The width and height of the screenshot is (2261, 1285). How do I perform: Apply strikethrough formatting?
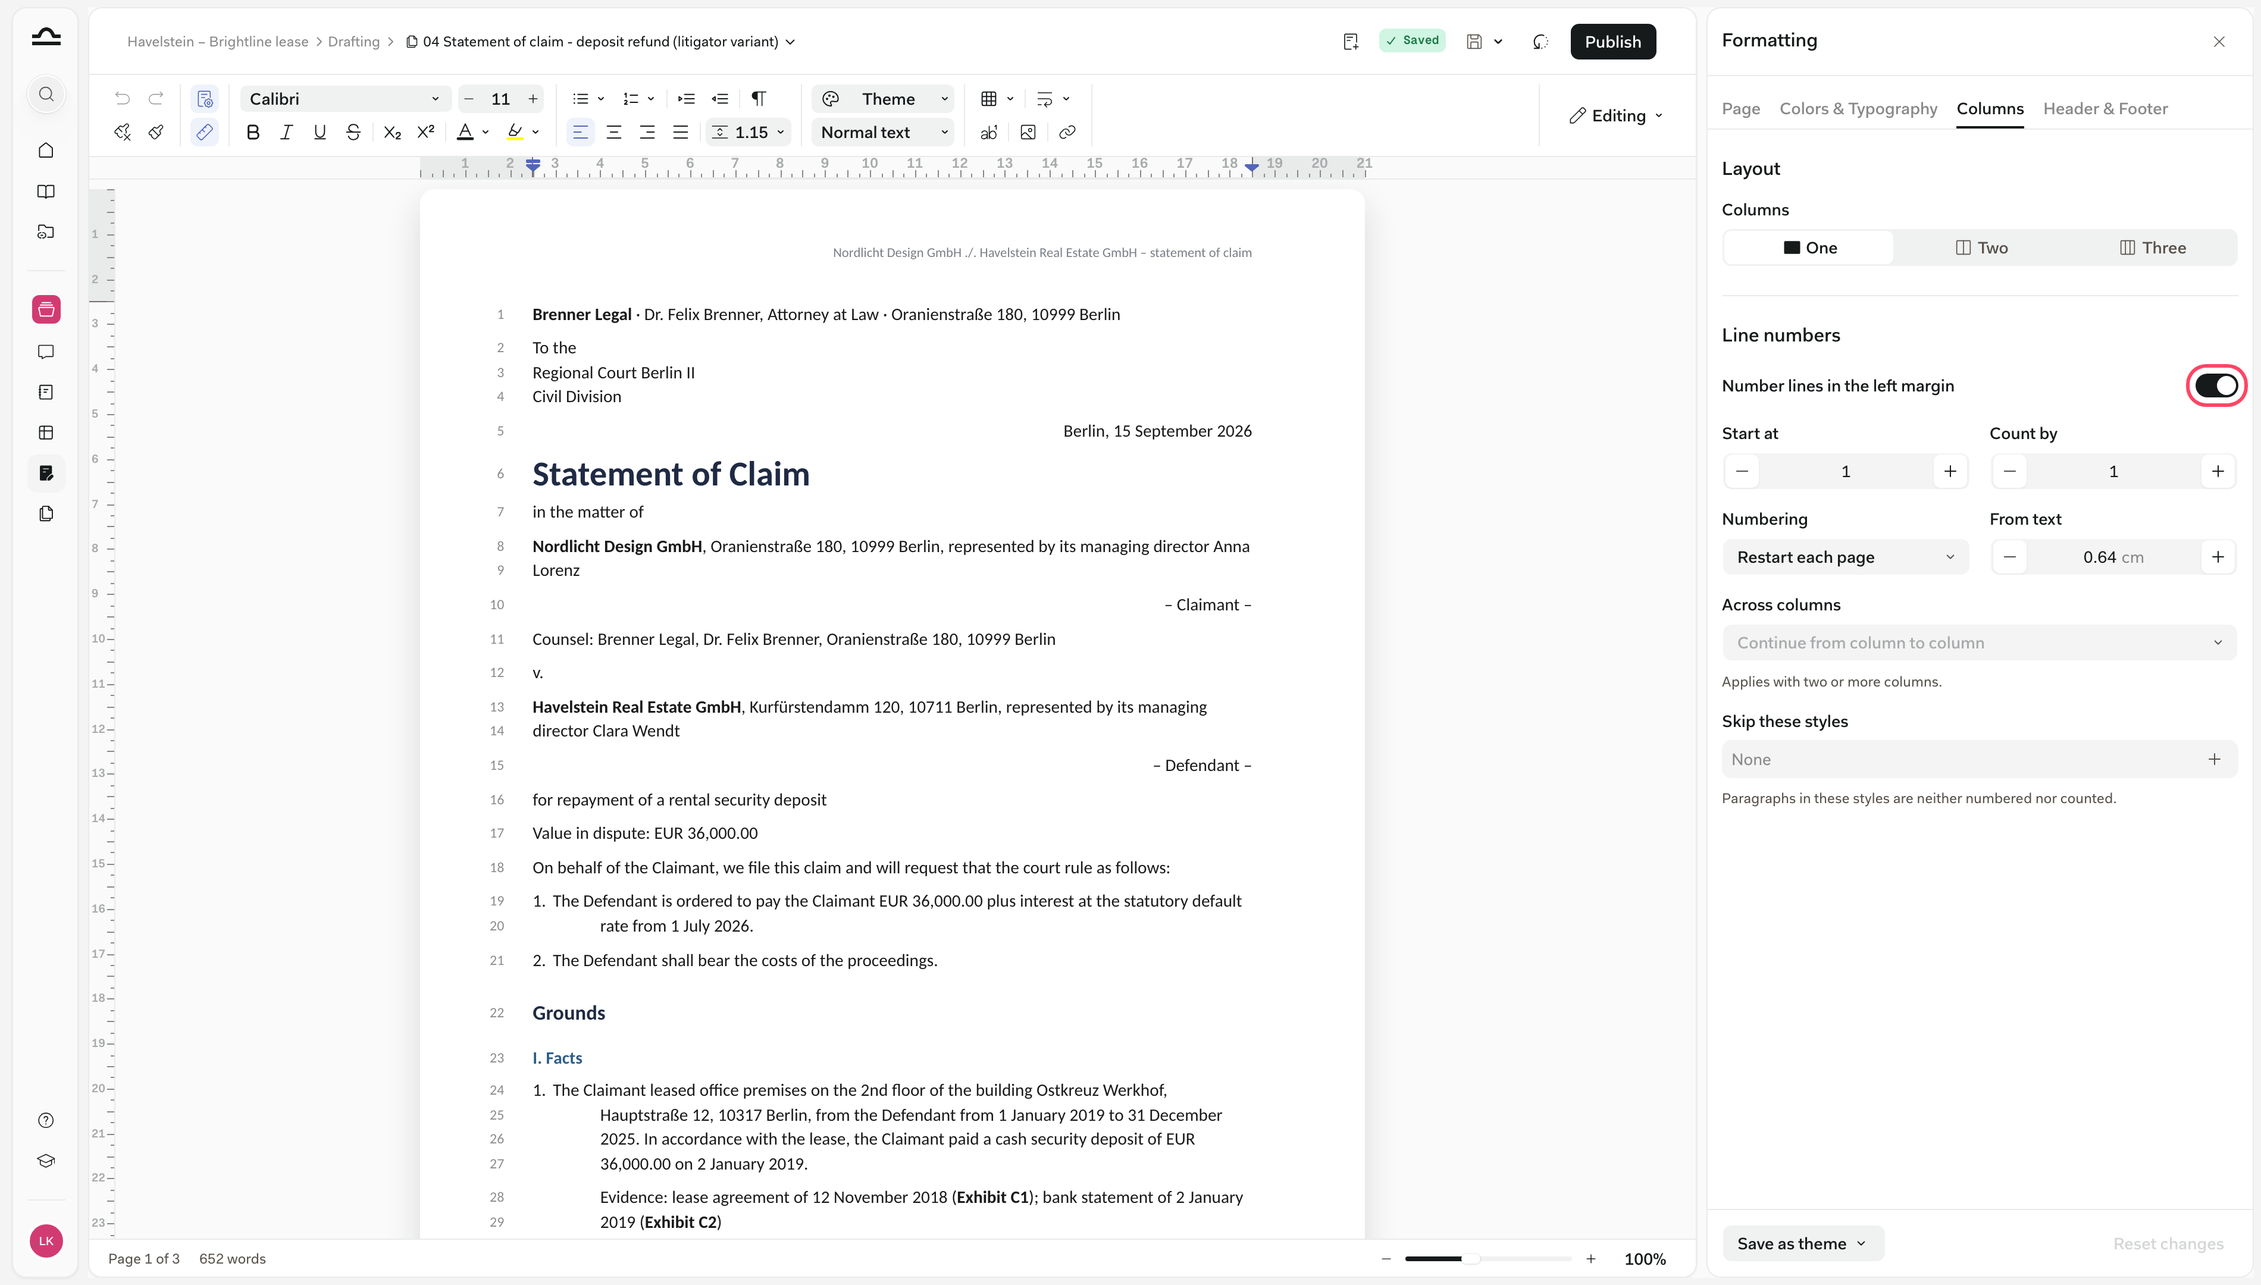[x=353, y=133]
